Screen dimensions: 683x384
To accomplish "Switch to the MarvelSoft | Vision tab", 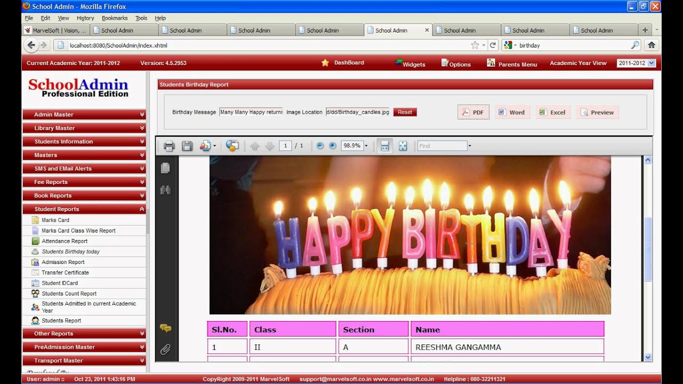I will 55,30.
